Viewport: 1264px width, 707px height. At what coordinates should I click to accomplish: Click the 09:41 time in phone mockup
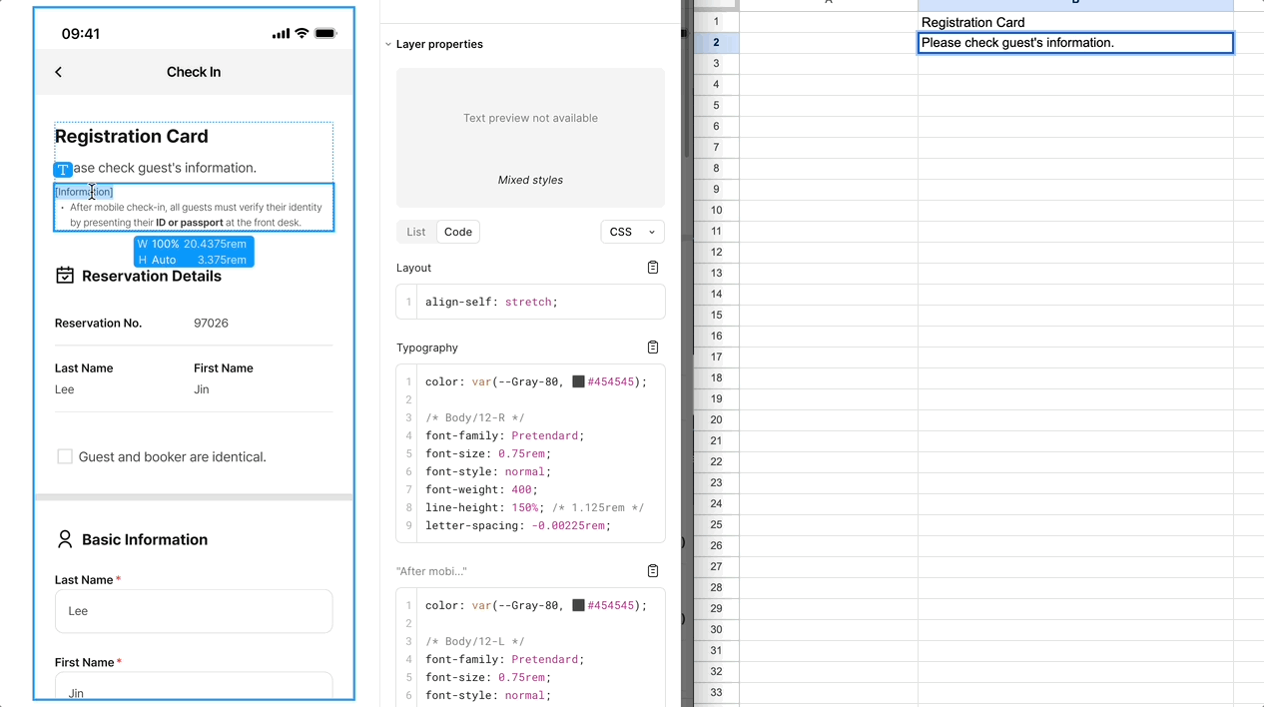[x=81, y=34]
